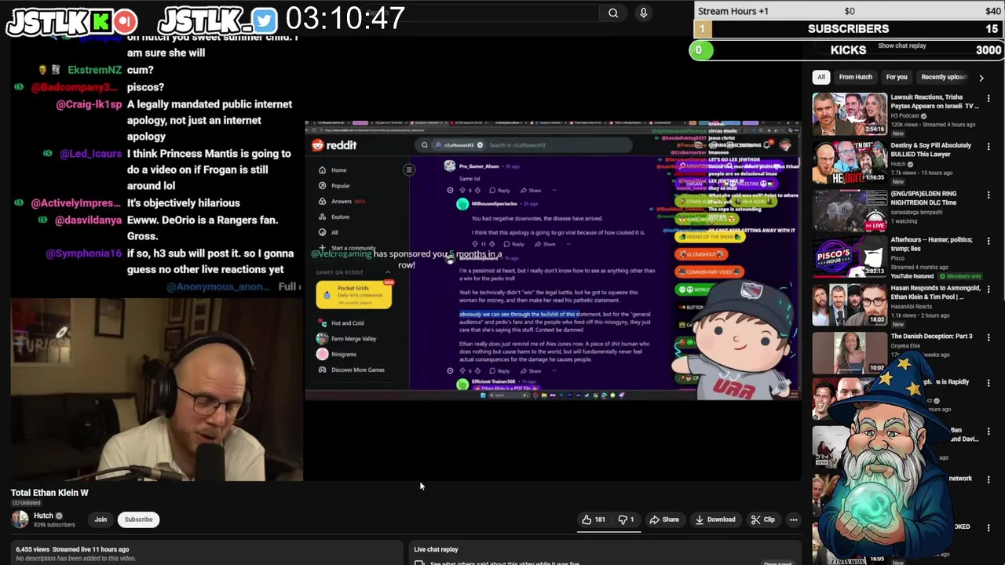The width and height of the screenshot is (1005, 565).
Task: Select Popular in the Reddit sidebar
Action: point(340,185)
